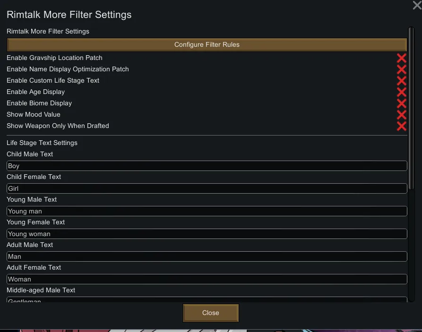Toggle Enable Name Display Optimization Patch
The image size is (422, 332).
tap(401, 69)
